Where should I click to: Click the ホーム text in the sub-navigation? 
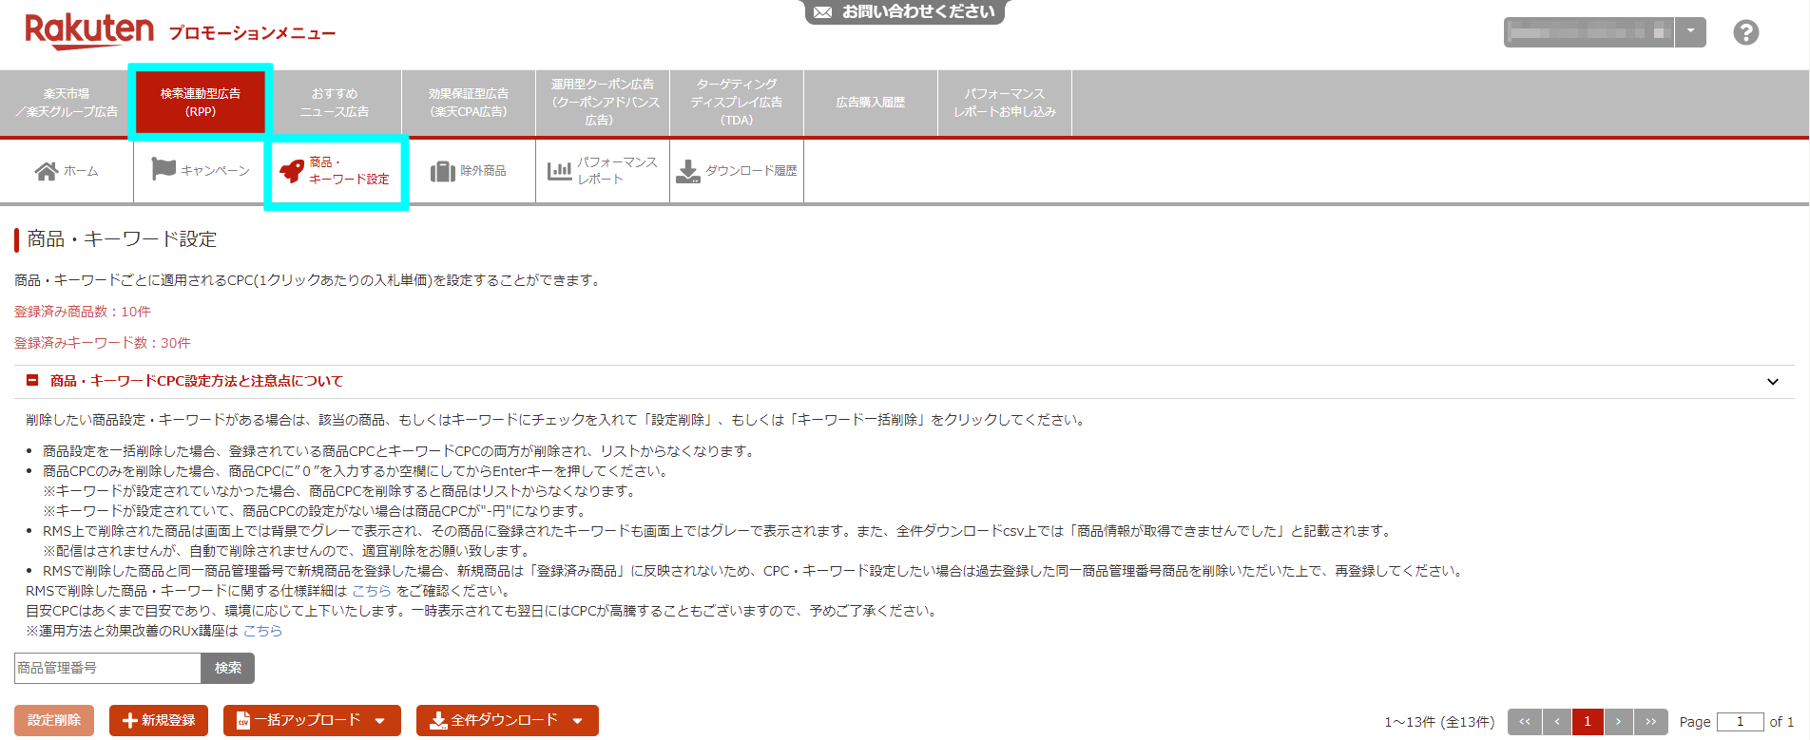pyautogui.click(x=81, y=171)
